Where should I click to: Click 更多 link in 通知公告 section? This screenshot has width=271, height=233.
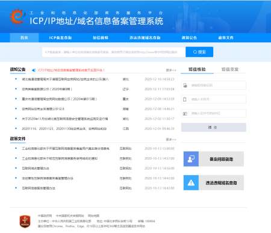click(171, 70)
